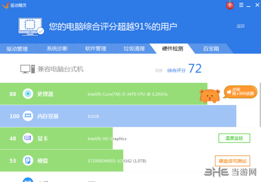Click the 显卡 label
The image size is (261, 182).
click(x=43, y=138)
